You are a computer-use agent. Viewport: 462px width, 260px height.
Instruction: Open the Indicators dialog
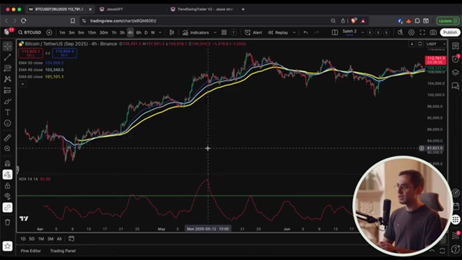pos(196,32)
